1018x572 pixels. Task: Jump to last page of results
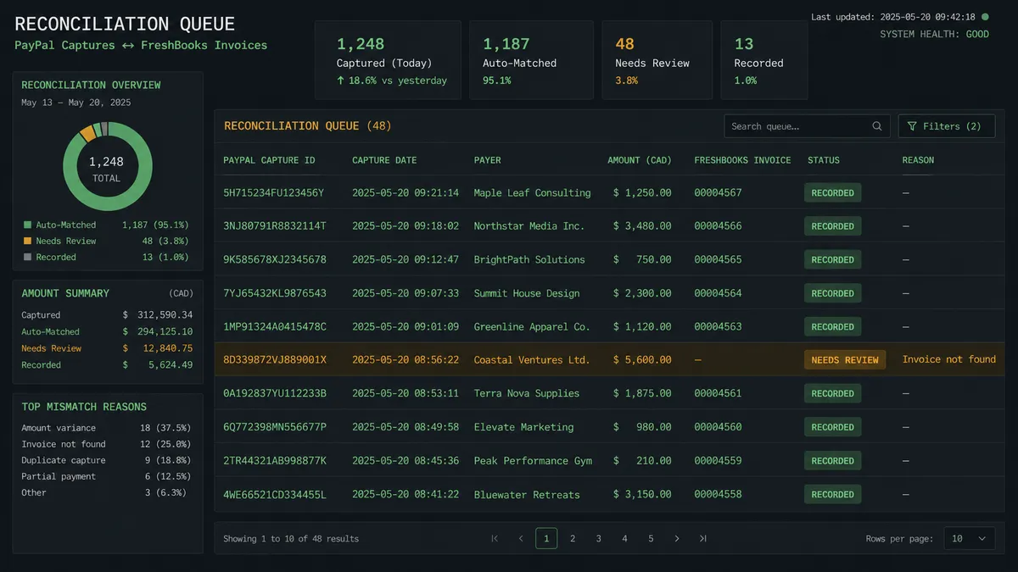point(702,538)
